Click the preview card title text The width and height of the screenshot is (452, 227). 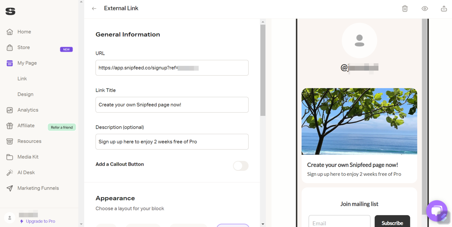(352, 165)
